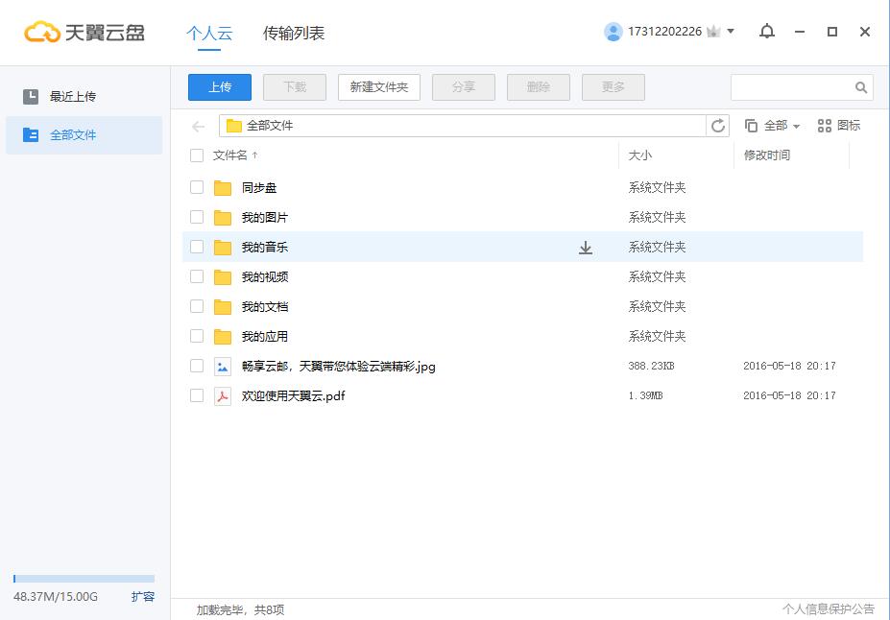
Task: Click the 我的图片 folder icon
Action: [x=223, y=217]
